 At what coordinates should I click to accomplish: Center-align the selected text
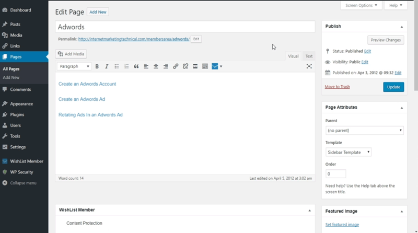point(156,66)
